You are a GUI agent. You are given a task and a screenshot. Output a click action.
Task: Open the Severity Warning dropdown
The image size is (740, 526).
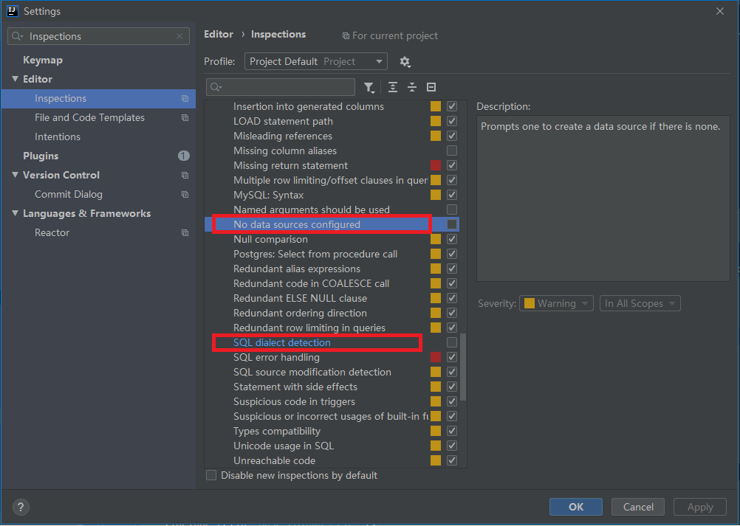pos(556,303)
